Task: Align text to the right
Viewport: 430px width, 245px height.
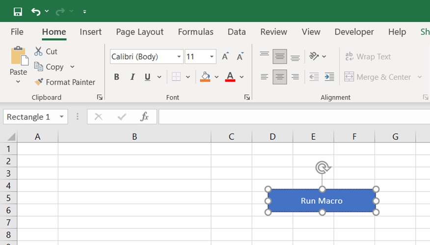Action: coord(295,77)
